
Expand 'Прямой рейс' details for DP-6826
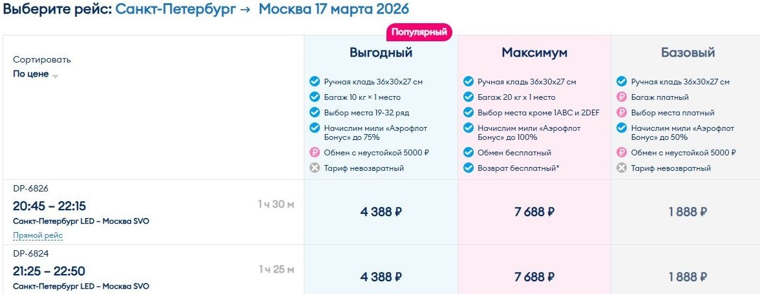pyautogui.click(x=37, y=236)
